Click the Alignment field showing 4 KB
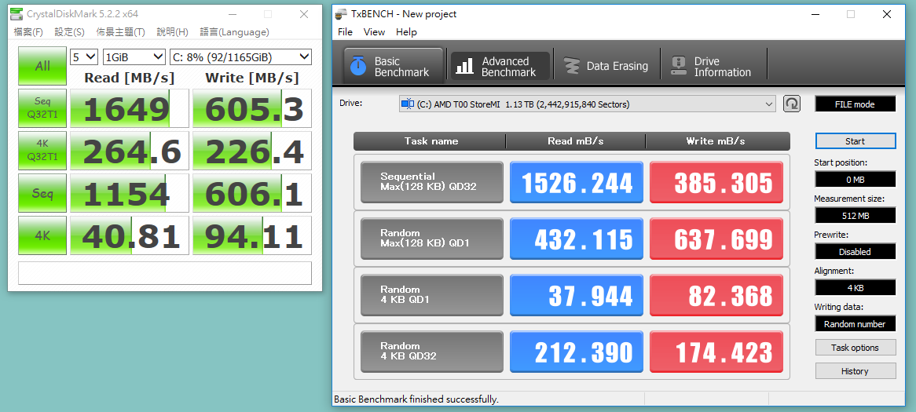The width and height of the screenshot is (916, 412). [x=856, y=288]
